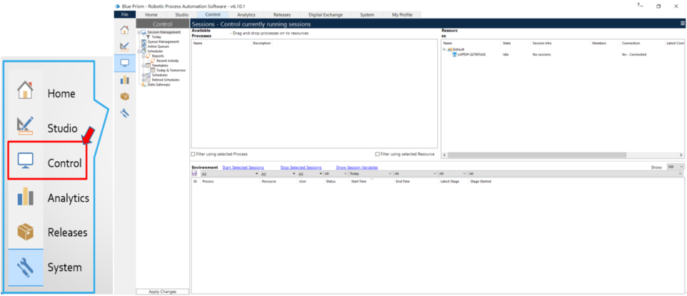Switch to the Studio tab
The image size is (687, 296).
pos(182,14)
